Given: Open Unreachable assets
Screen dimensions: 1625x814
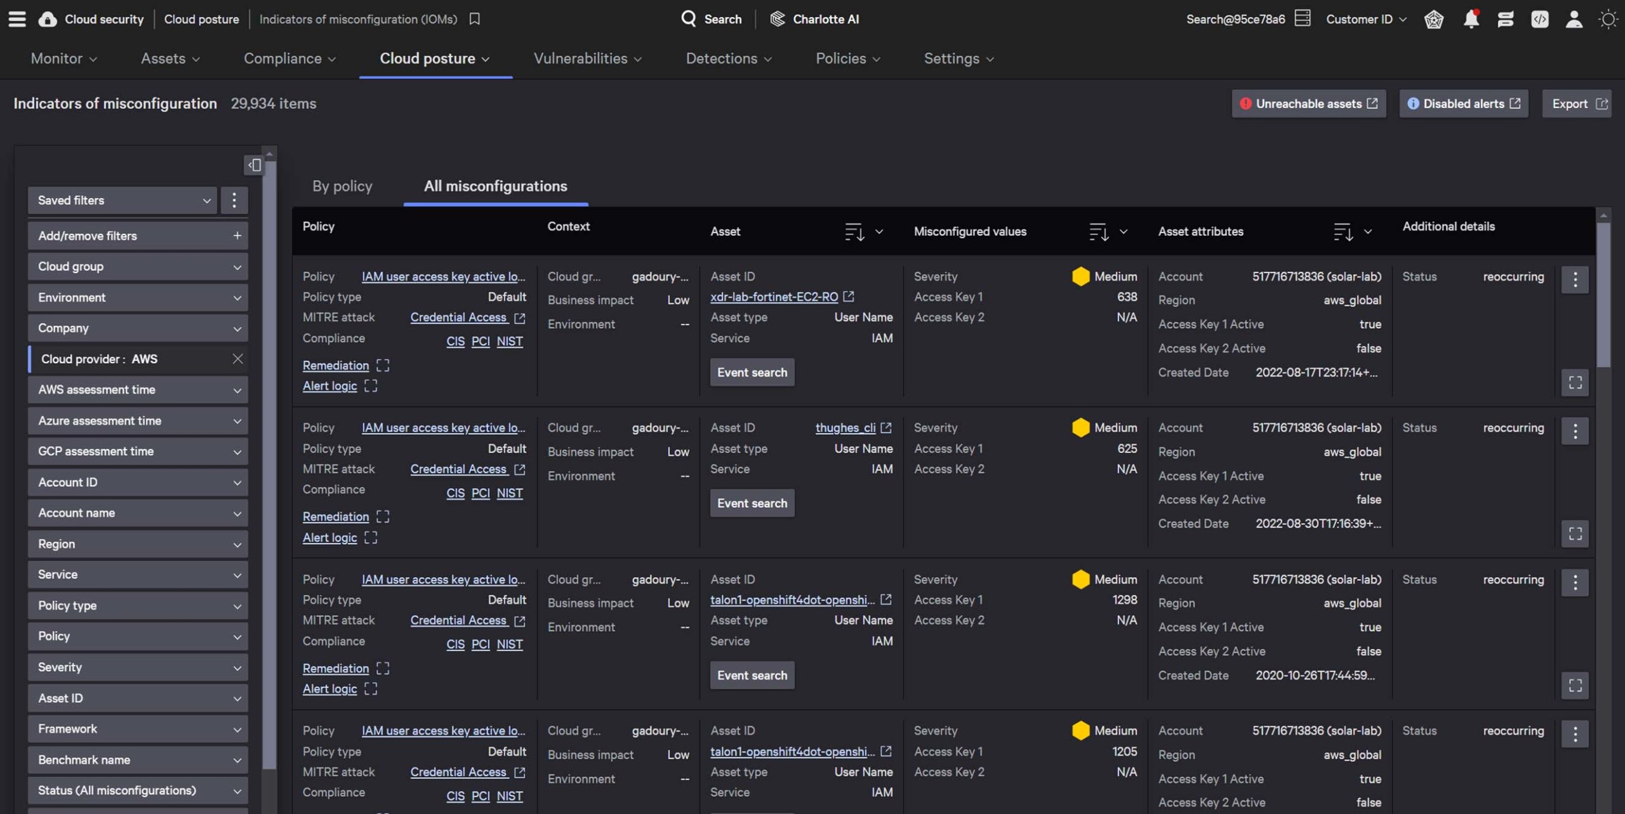Looking at the screenshot, I should pyautogui.click(x=1308, y=103).
